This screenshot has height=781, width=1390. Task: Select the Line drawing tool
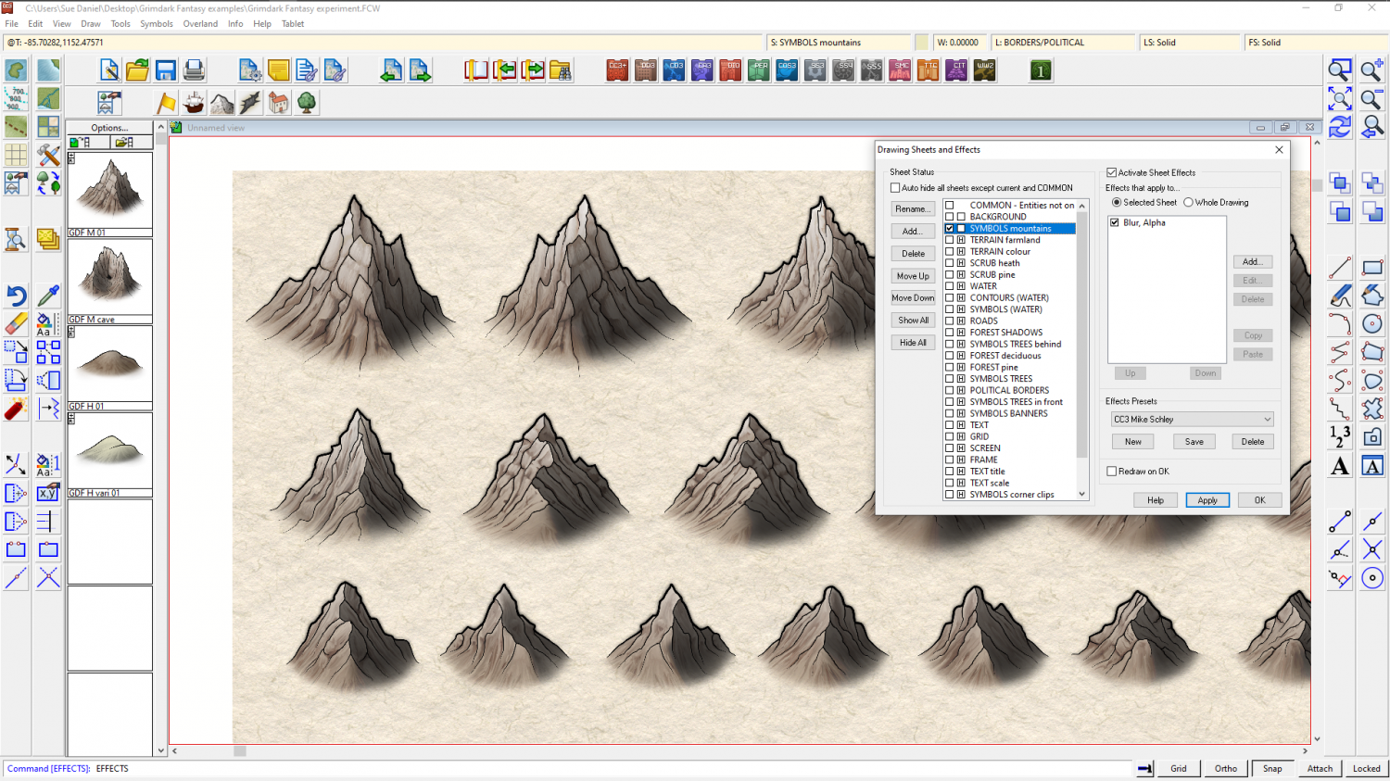[1340, 268]
